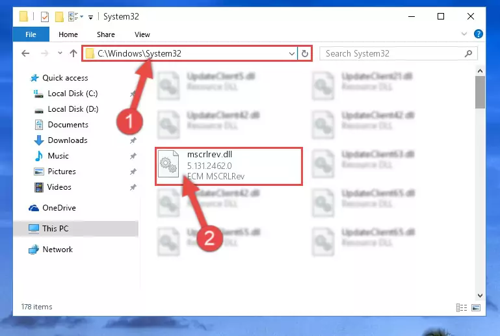Maximize the System32 window
500x336 pixels.
441,16
